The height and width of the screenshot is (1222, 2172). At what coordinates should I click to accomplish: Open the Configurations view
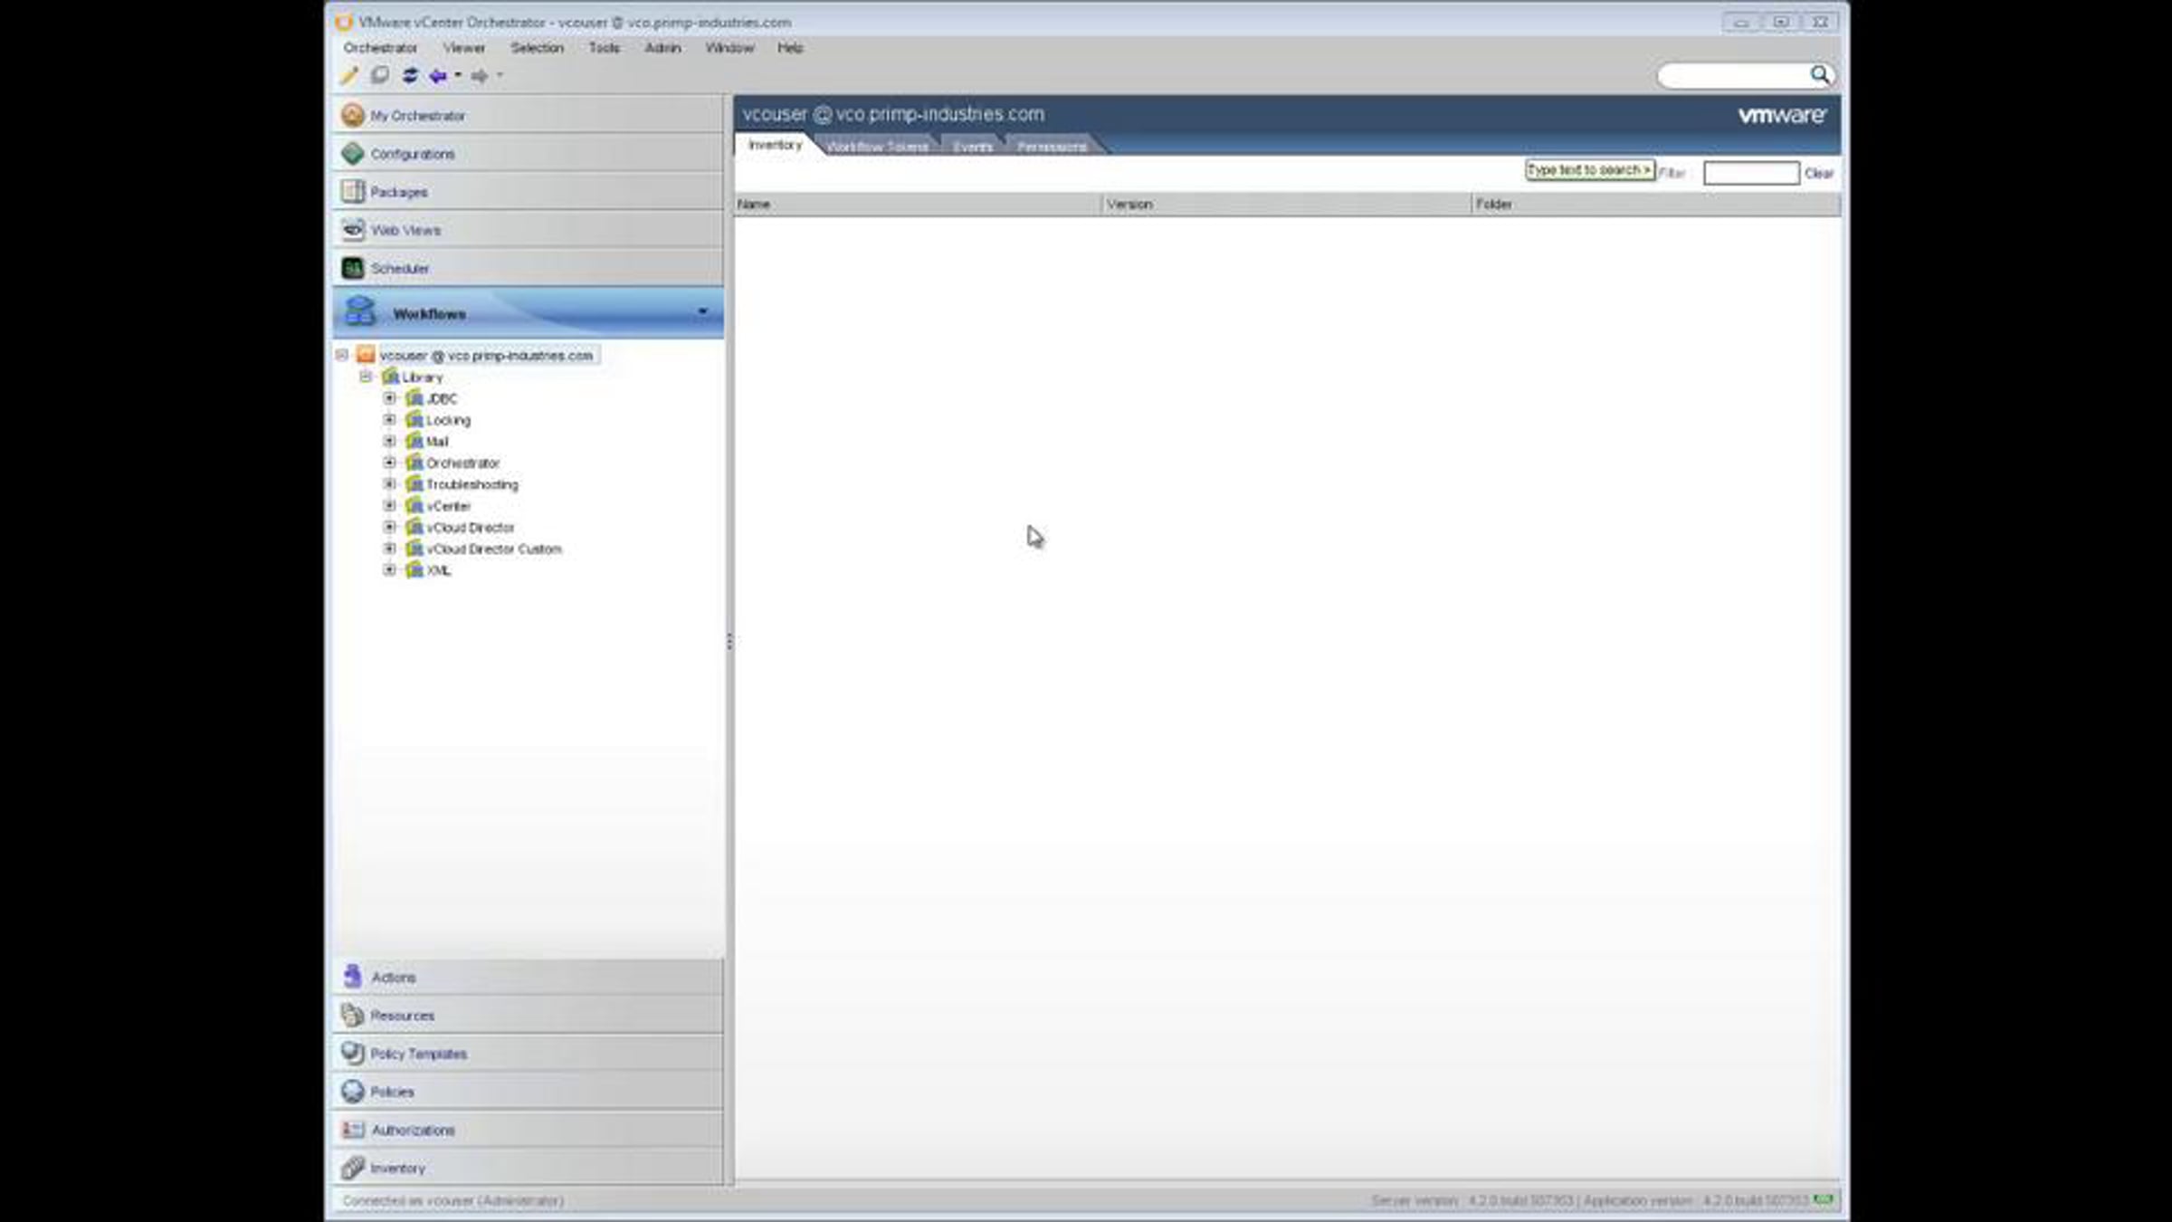(528, 154)
